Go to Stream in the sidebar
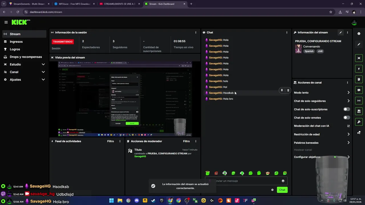The image size is (365, 205). click(24, 34)
